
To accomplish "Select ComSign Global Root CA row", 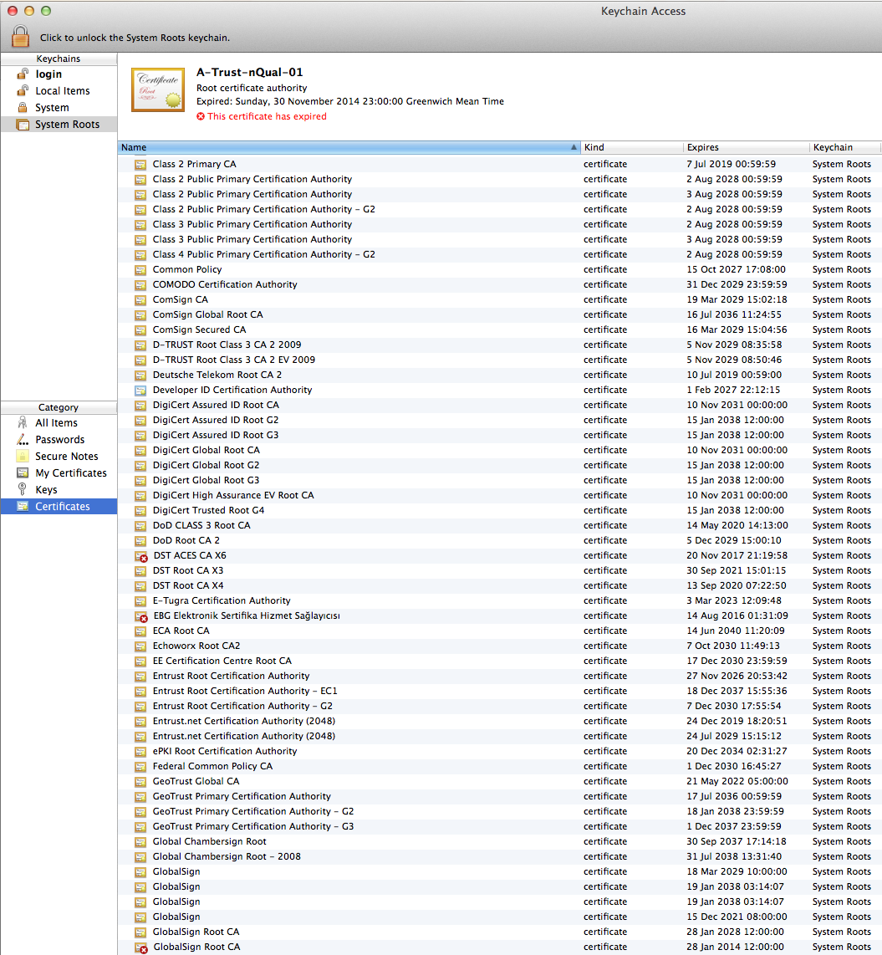I will [x=499, y=315].
